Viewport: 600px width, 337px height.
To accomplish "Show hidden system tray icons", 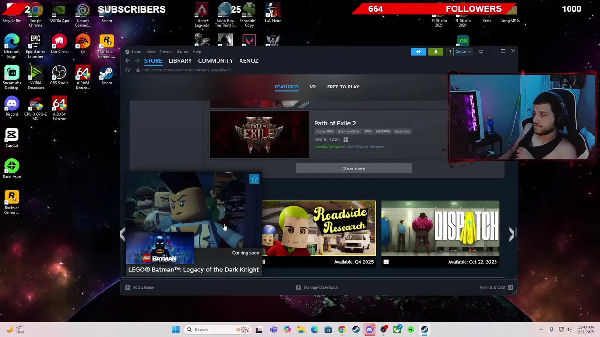I will click(541, 330).
